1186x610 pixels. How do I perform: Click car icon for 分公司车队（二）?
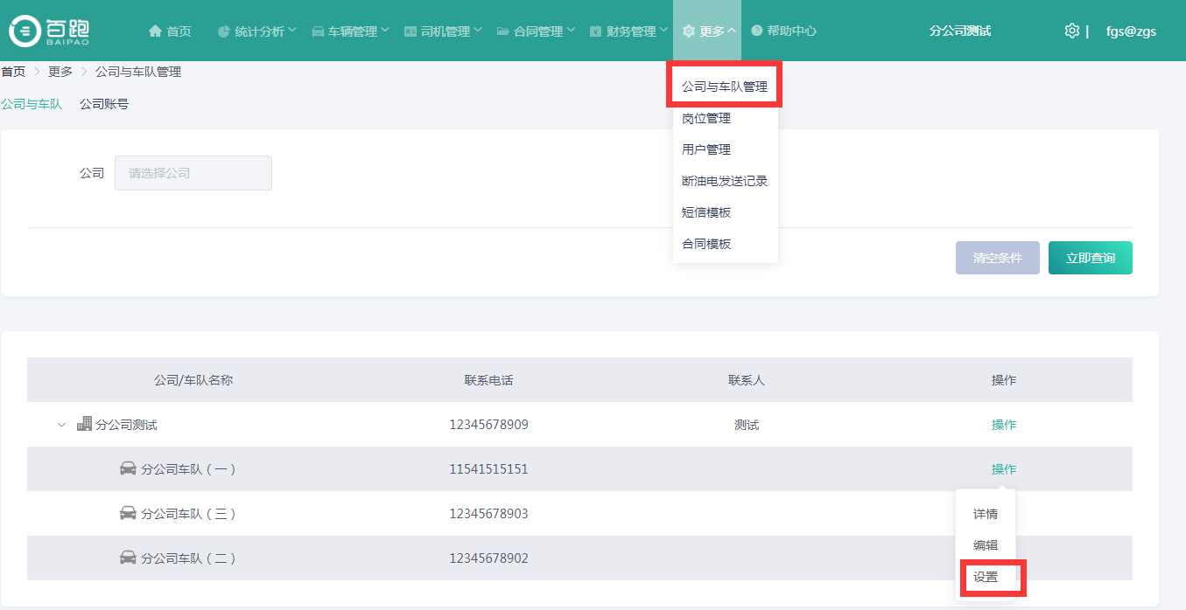pos(128,558)
